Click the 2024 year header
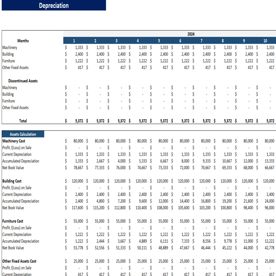The height and width of the screenshot is (276, 276). point(191,34)
